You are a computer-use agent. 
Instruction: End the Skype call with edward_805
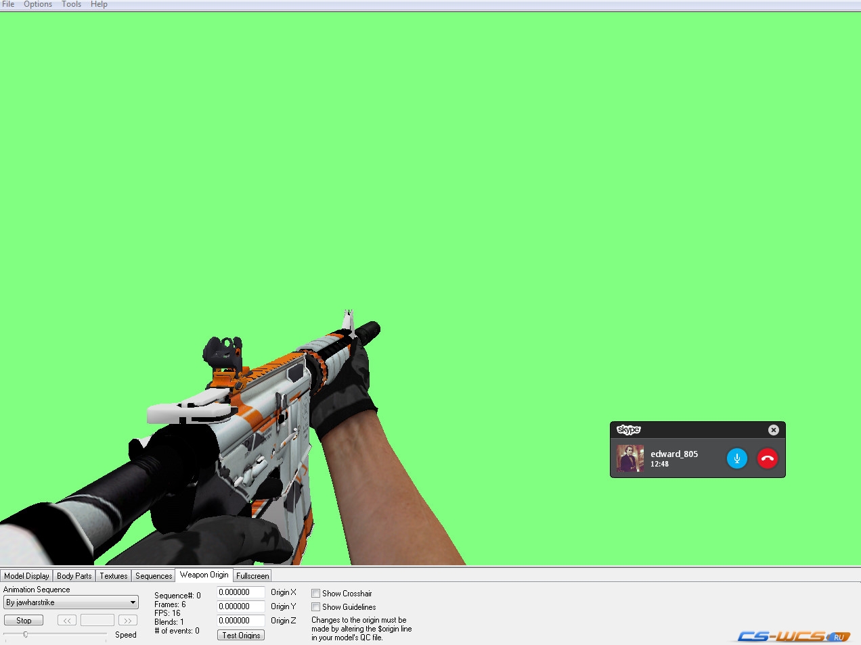point(767,458)
